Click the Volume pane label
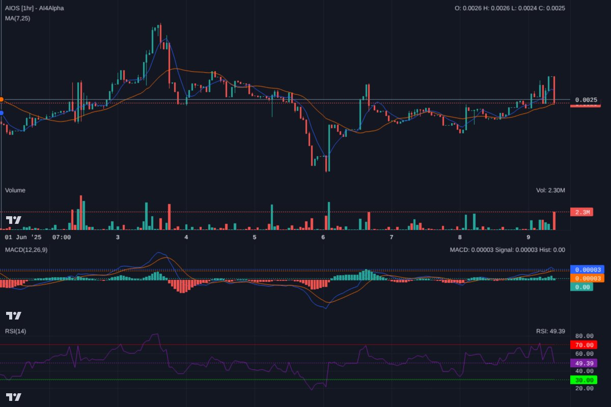The height and width of the screenshot is (407, 611). [15, 190]
